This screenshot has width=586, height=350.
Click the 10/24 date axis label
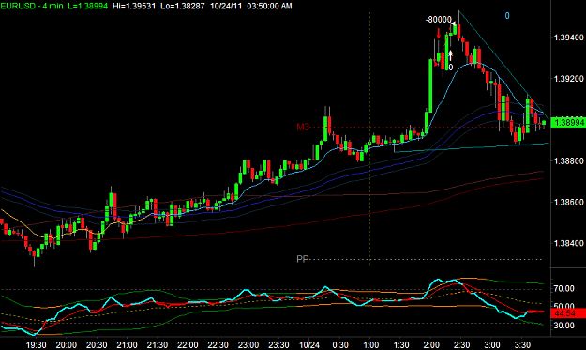pos(309,344)
